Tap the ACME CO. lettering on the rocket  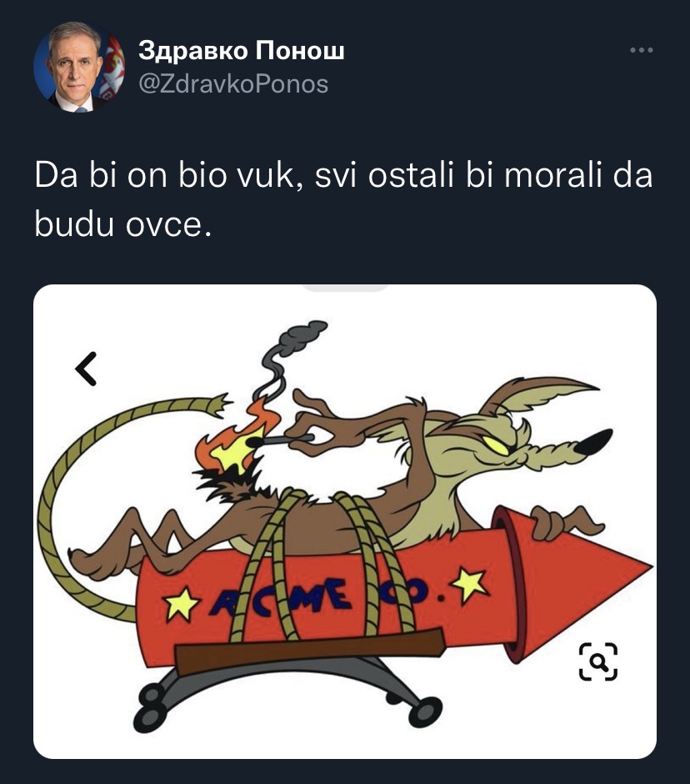318,596
